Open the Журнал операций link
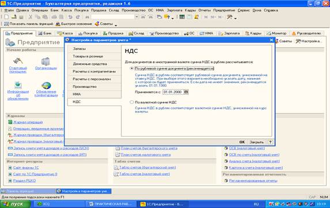 (x=28, y=122)
